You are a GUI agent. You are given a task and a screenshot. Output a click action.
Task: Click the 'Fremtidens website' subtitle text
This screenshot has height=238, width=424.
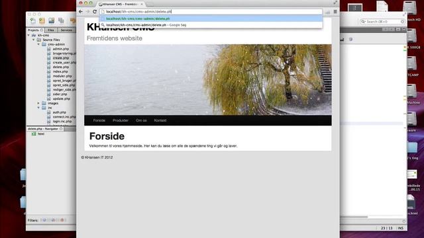115,38
